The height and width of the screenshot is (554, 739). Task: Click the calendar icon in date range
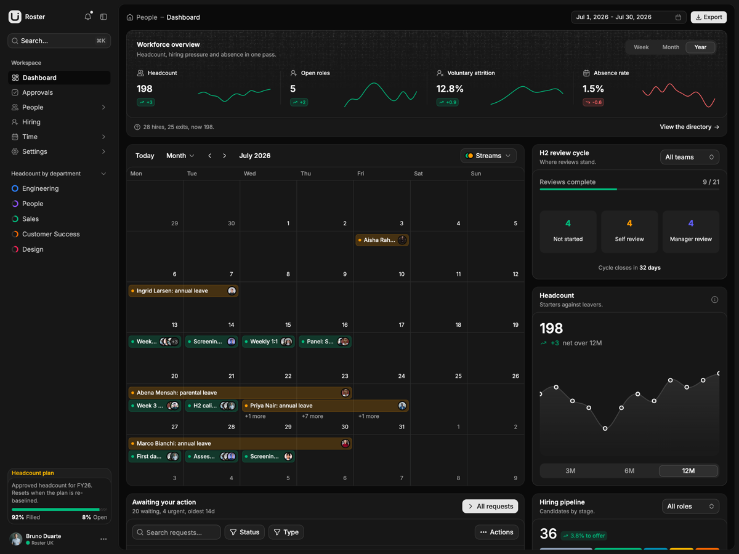pos(678,17)
